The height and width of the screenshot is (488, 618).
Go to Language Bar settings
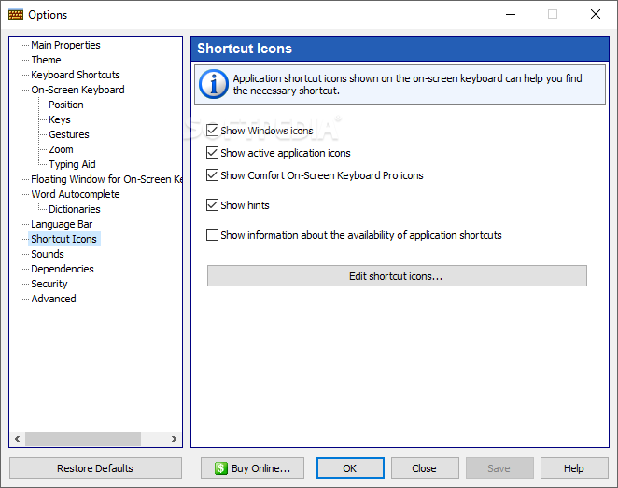62,224
